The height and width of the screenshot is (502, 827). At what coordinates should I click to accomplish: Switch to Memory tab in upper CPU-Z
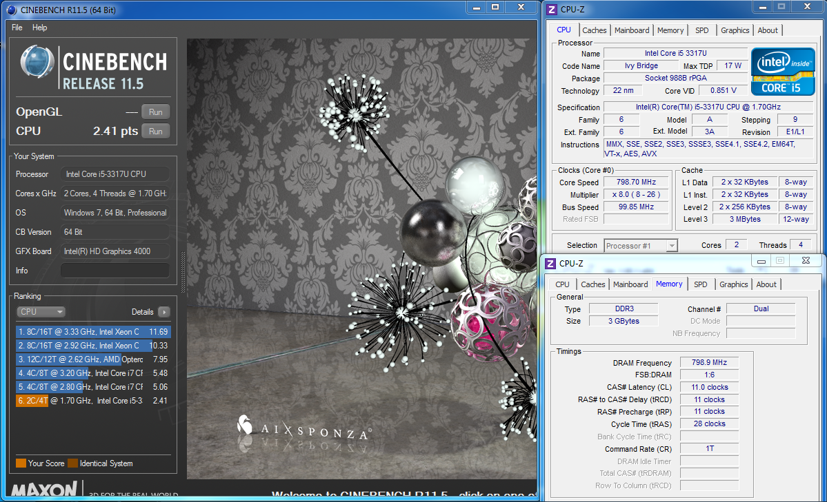tap(670, 30)
